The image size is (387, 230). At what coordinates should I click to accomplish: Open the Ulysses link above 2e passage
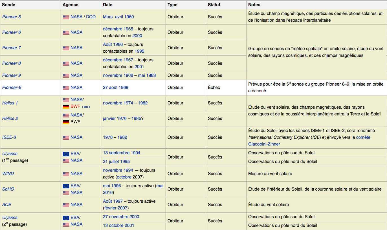[x=10, y=218]
